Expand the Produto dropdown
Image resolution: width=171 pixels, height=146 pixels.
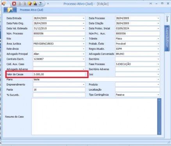(x=158, y=85)
